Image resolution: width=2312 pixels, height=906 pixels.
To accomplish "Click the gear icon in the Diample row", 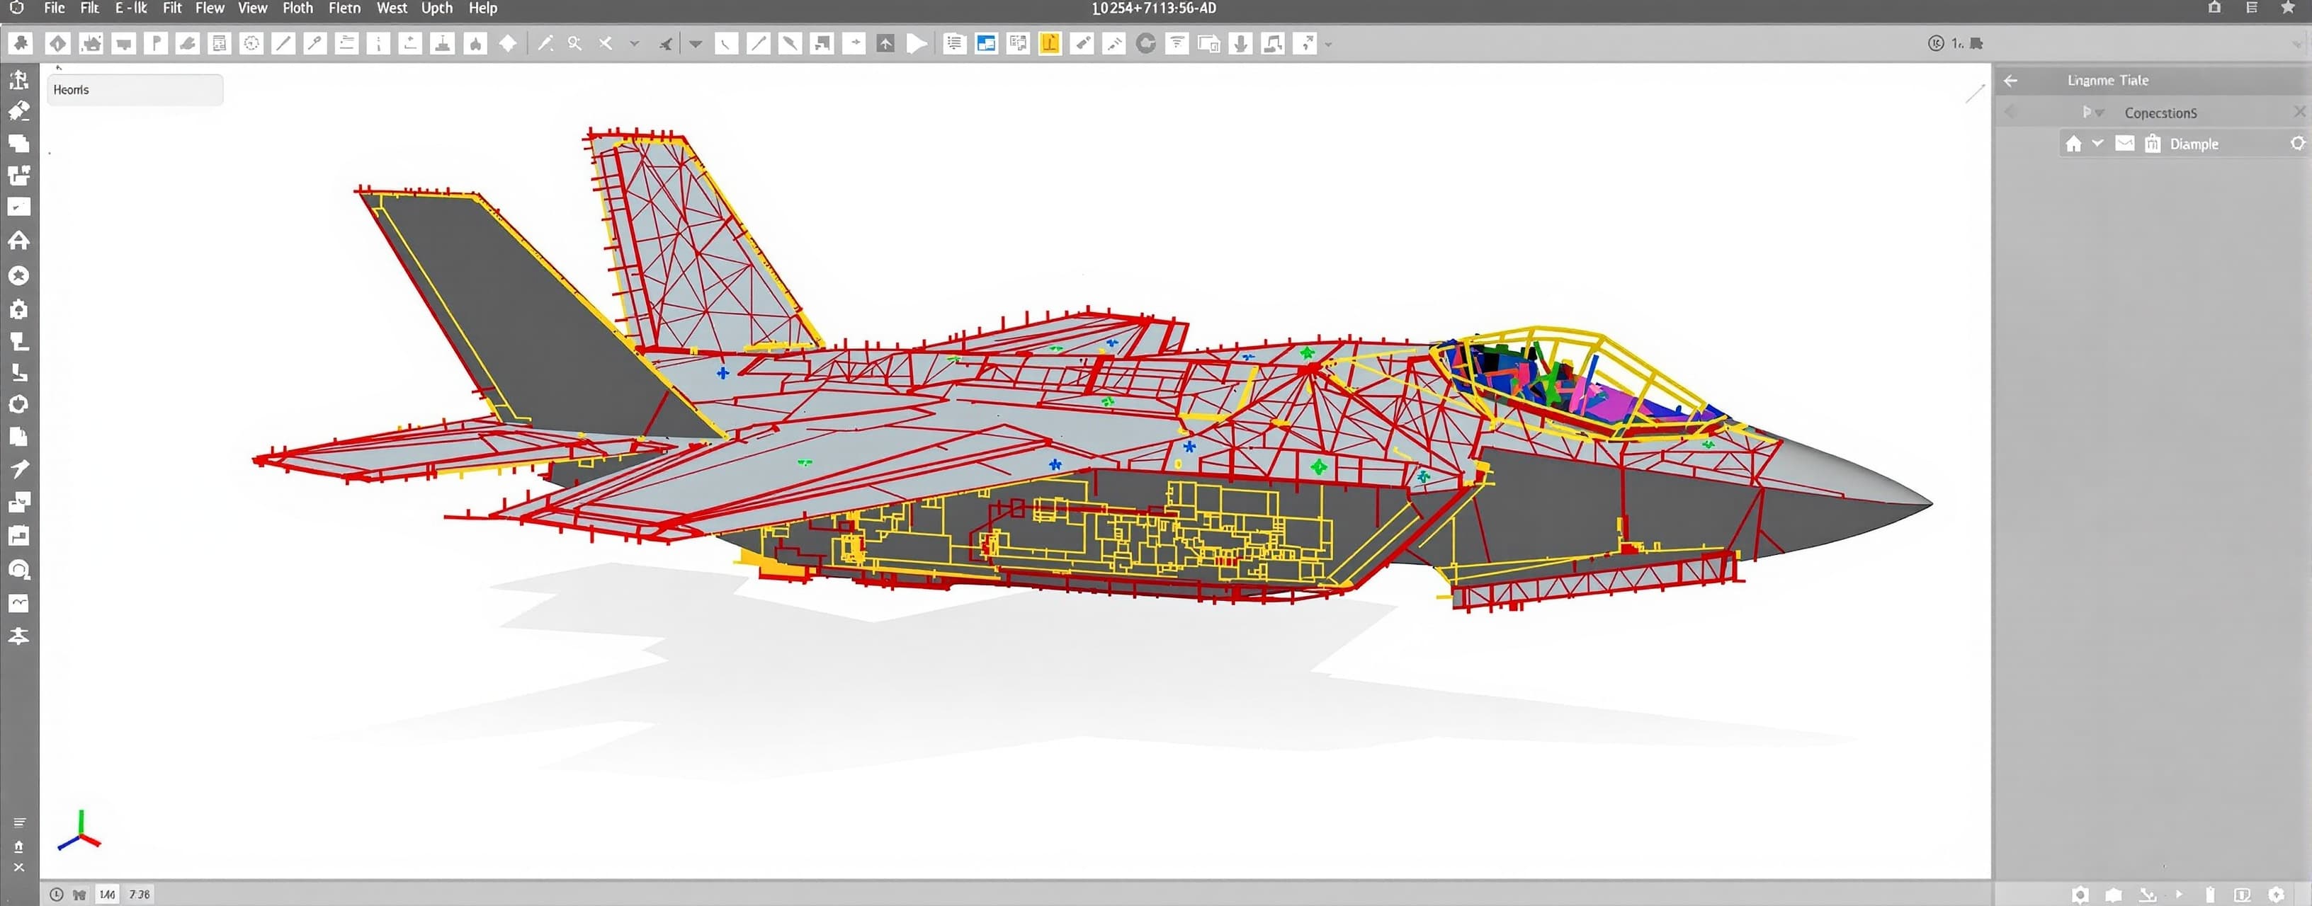I will (2298, 144).
